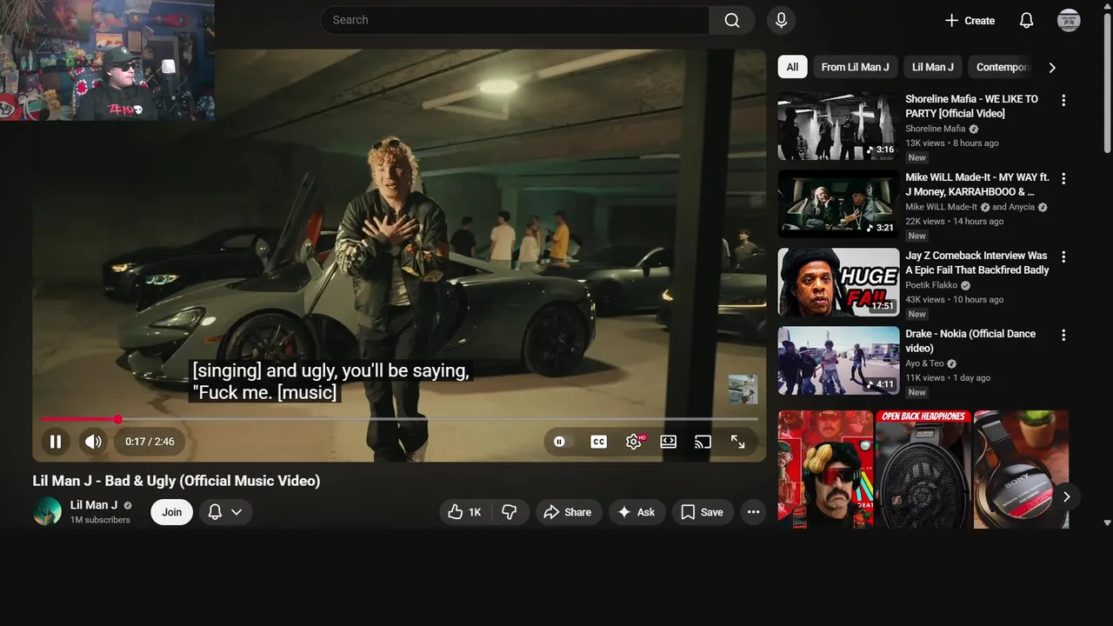Open options for Jay Z Comeback video
Viewport: 1113px width, 626px height.
[1063, 256]
